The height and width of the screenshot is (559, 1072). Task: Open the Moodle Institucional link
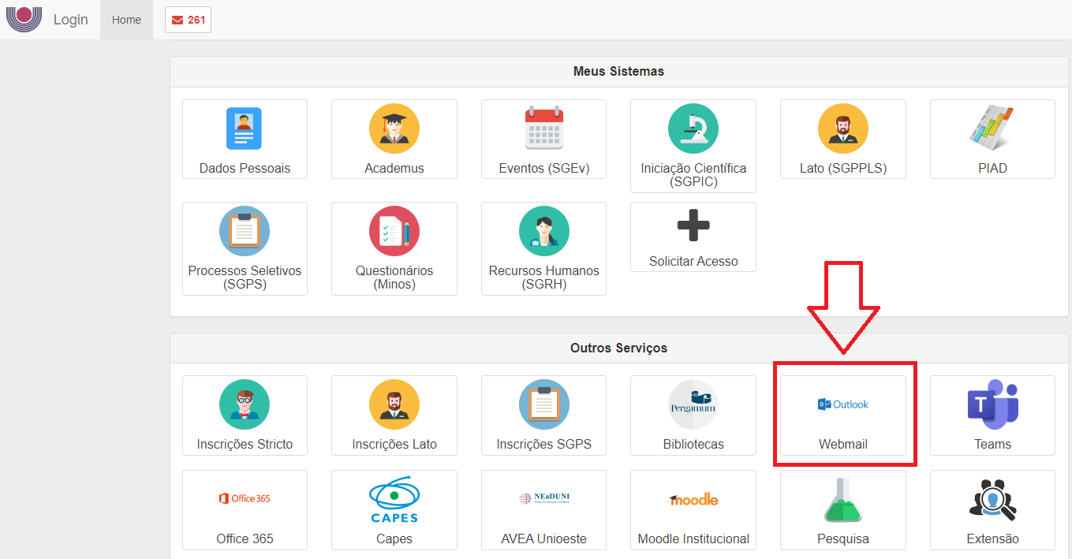tap(693, 509)
